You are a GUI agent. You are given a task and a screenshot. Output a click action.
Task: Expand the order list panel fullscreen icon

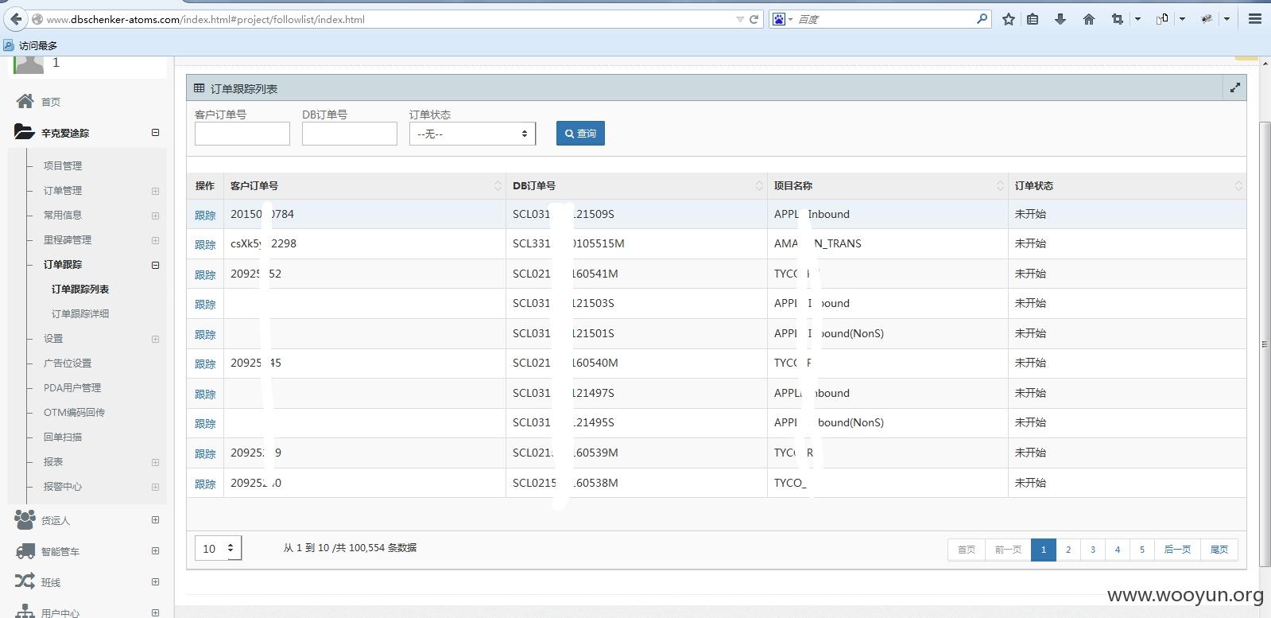(x=1234, y=87)
